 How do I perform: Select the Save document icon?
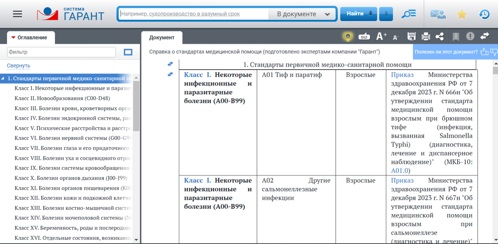(412, 36)
